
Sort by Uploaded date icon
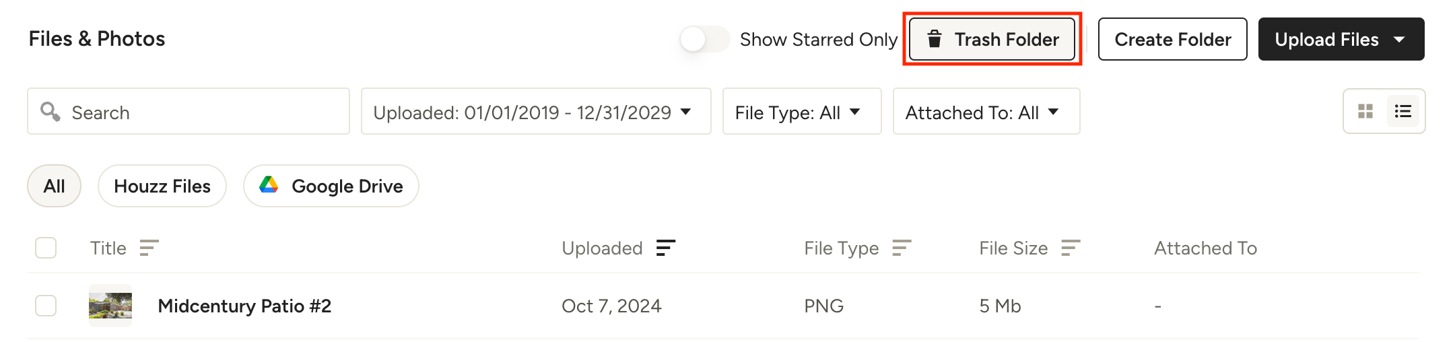pyautogui.click(x=665, y=248)
